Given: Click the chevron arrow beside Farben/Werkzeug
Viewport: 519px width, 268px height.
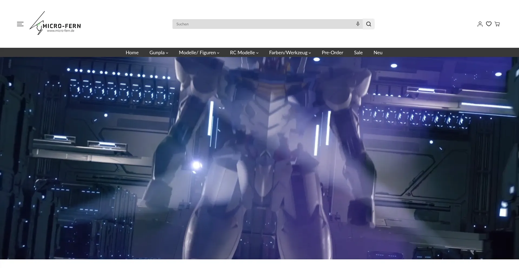Looking at the screenshot, I should click(x=310, y=53).
